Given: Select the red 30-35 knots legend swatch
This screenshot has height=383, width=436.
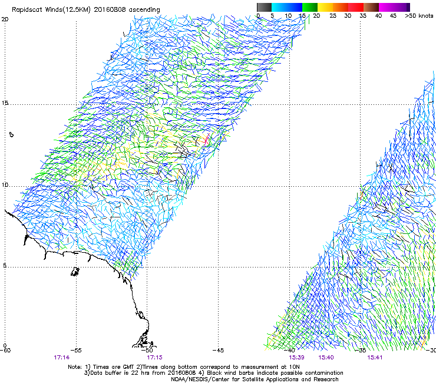Looking at the screenshot, I should pos(356,7).
